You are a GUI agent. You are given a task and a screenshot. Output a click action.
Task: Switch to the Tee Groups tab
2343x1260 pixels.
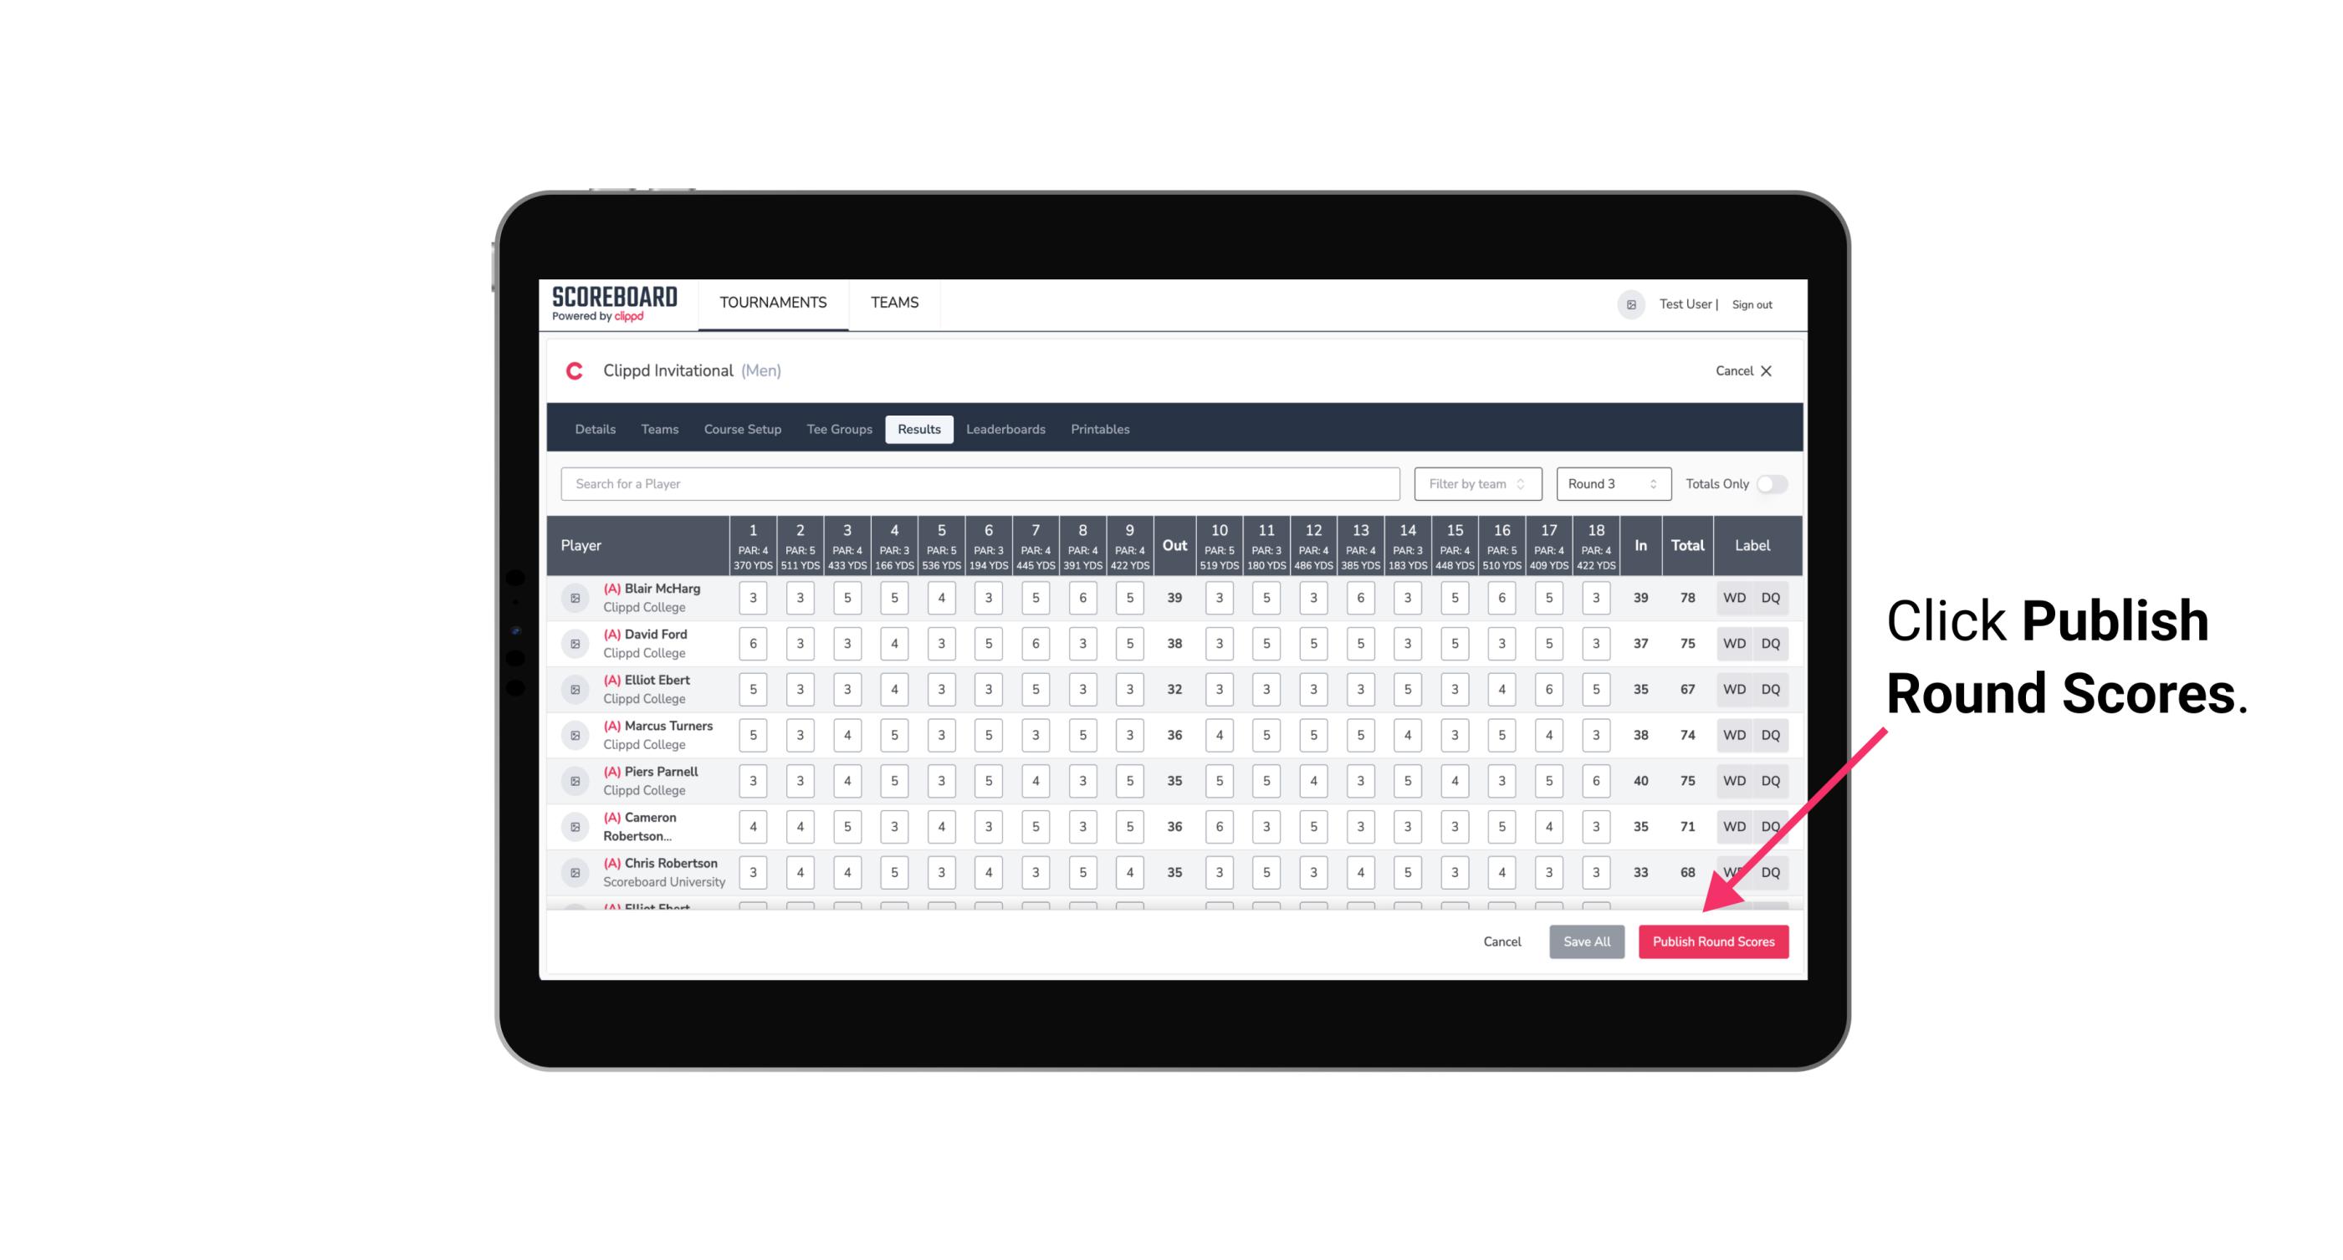840,430
